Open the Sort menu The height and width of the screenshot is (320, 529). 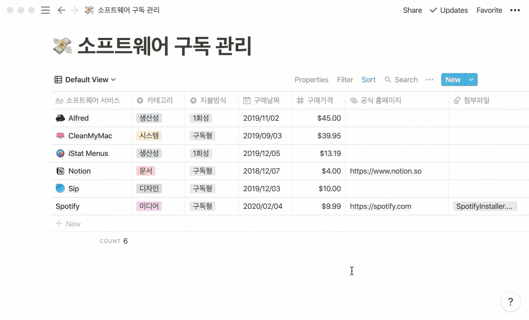368,80
